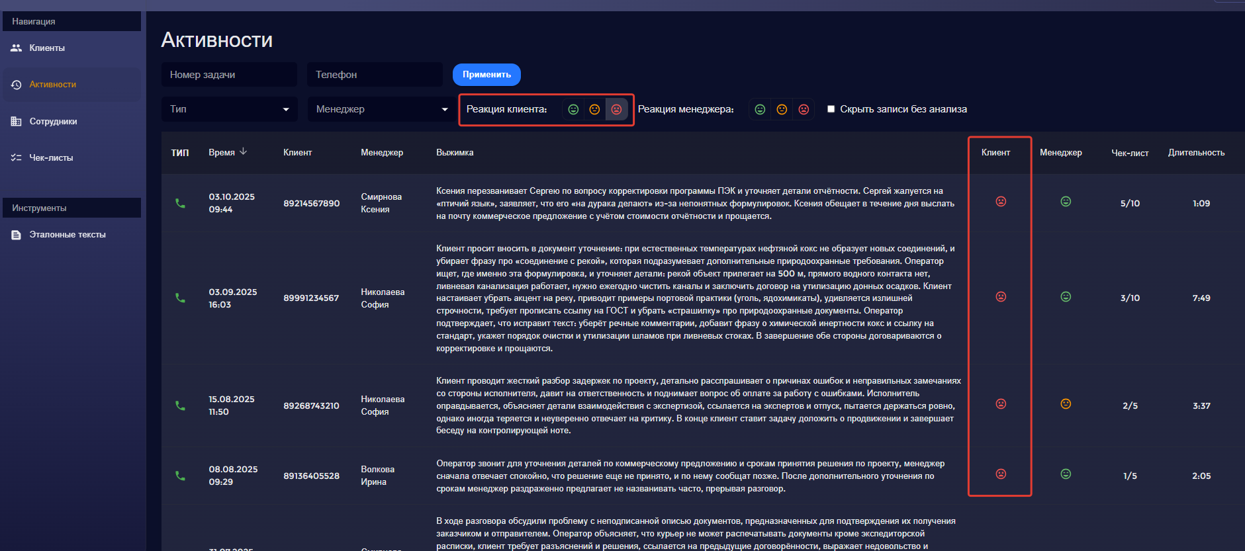Click the sort arrow next to Время

(244, 151)
